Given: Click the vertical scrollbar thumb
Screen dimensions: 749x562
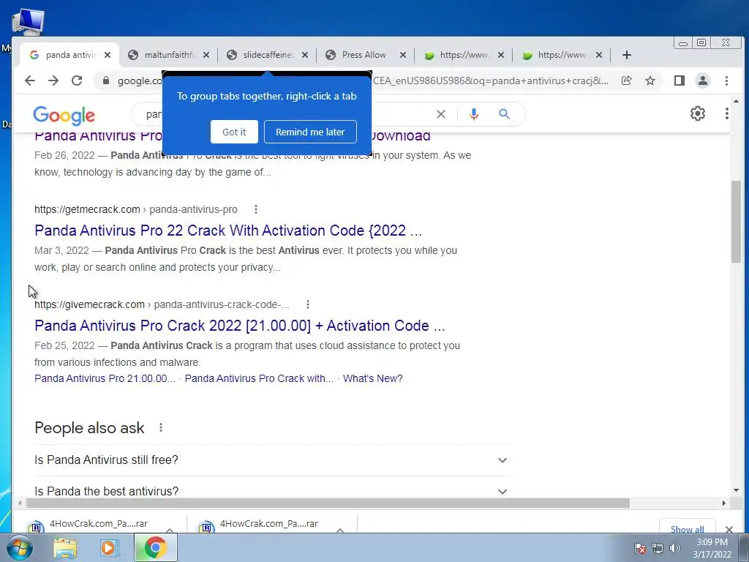Looking at the screenshot, I should [x=736, y=222].
